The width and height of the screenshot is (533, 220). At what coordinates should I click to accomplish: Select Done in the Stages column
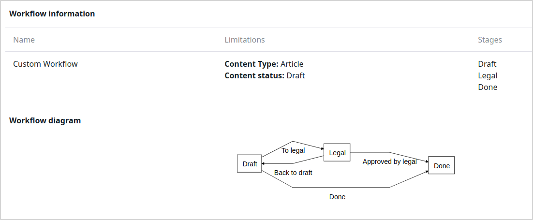[488, 87]
